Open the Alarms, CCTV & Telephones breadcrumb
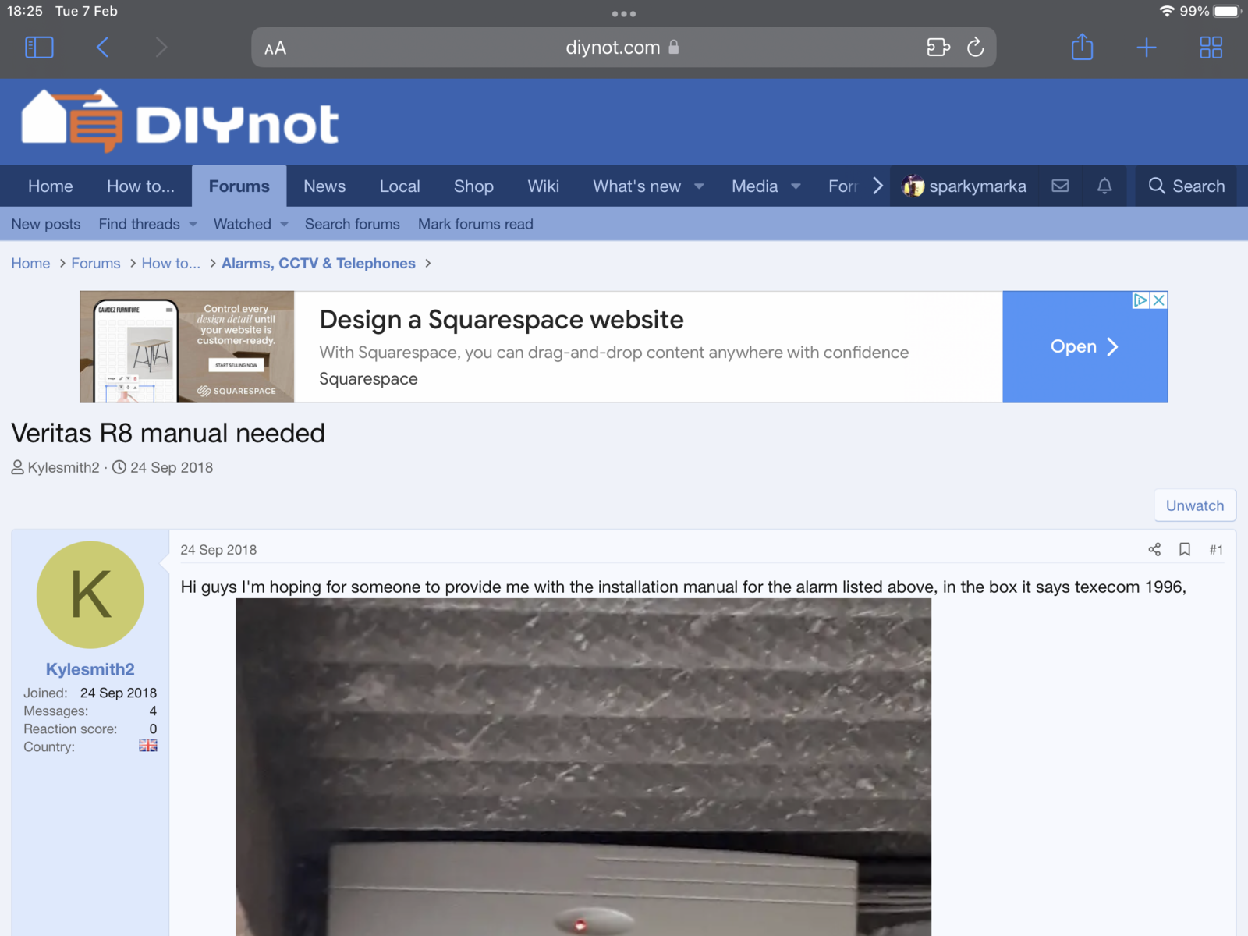Image resolution: width=1248 pixels, height=936 pixels. click(318, 264)
